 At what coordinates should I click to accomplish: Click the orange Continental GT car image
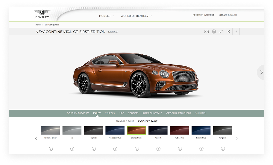tap(136, 75)
